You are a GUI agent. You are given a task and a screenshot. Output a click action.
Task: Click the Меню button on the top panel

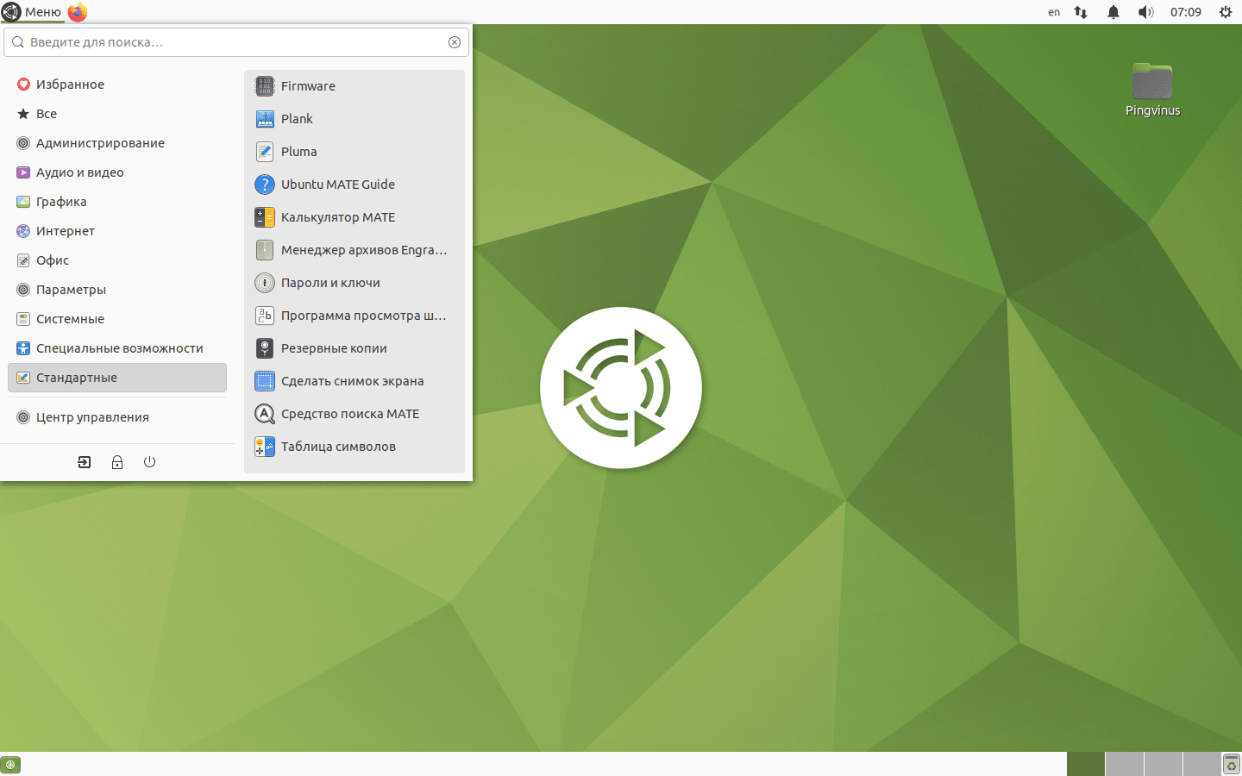point(32,12)
